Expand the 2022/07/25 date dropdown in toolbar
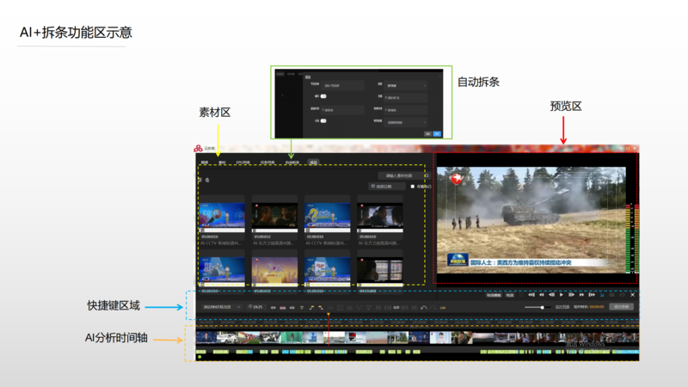The image size is (688, 387). (237, 307)
